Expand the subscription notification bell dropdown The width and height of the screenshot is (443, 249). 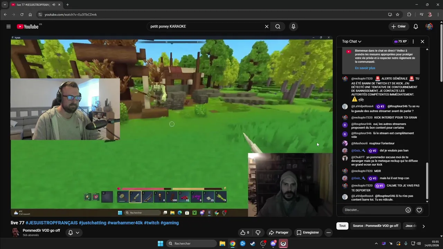(74, 232)
